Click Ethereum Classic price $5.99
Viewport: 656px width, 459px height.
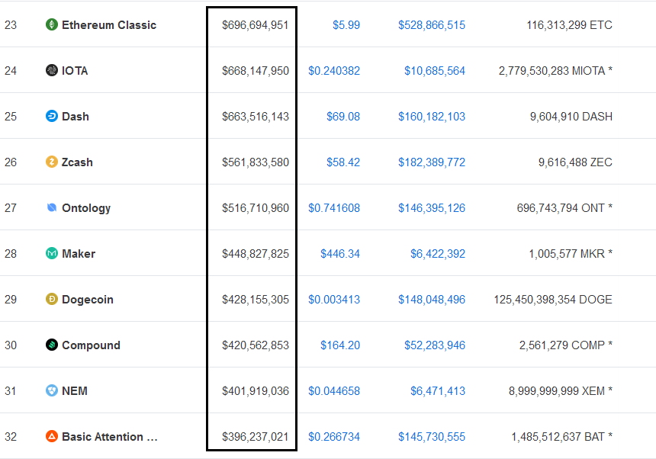(x=346, y=25)
